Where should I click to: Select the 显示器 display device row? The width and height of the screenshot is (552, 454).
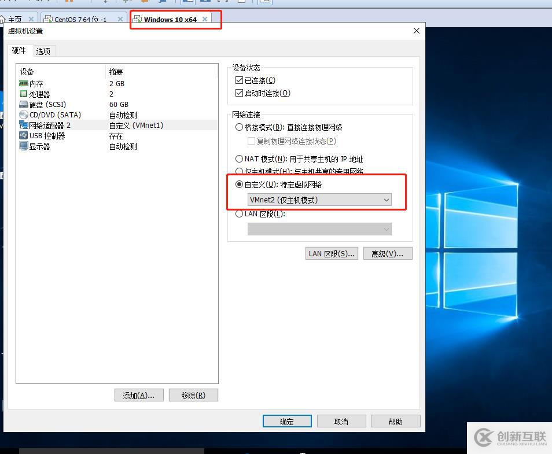tap(117, 146)
